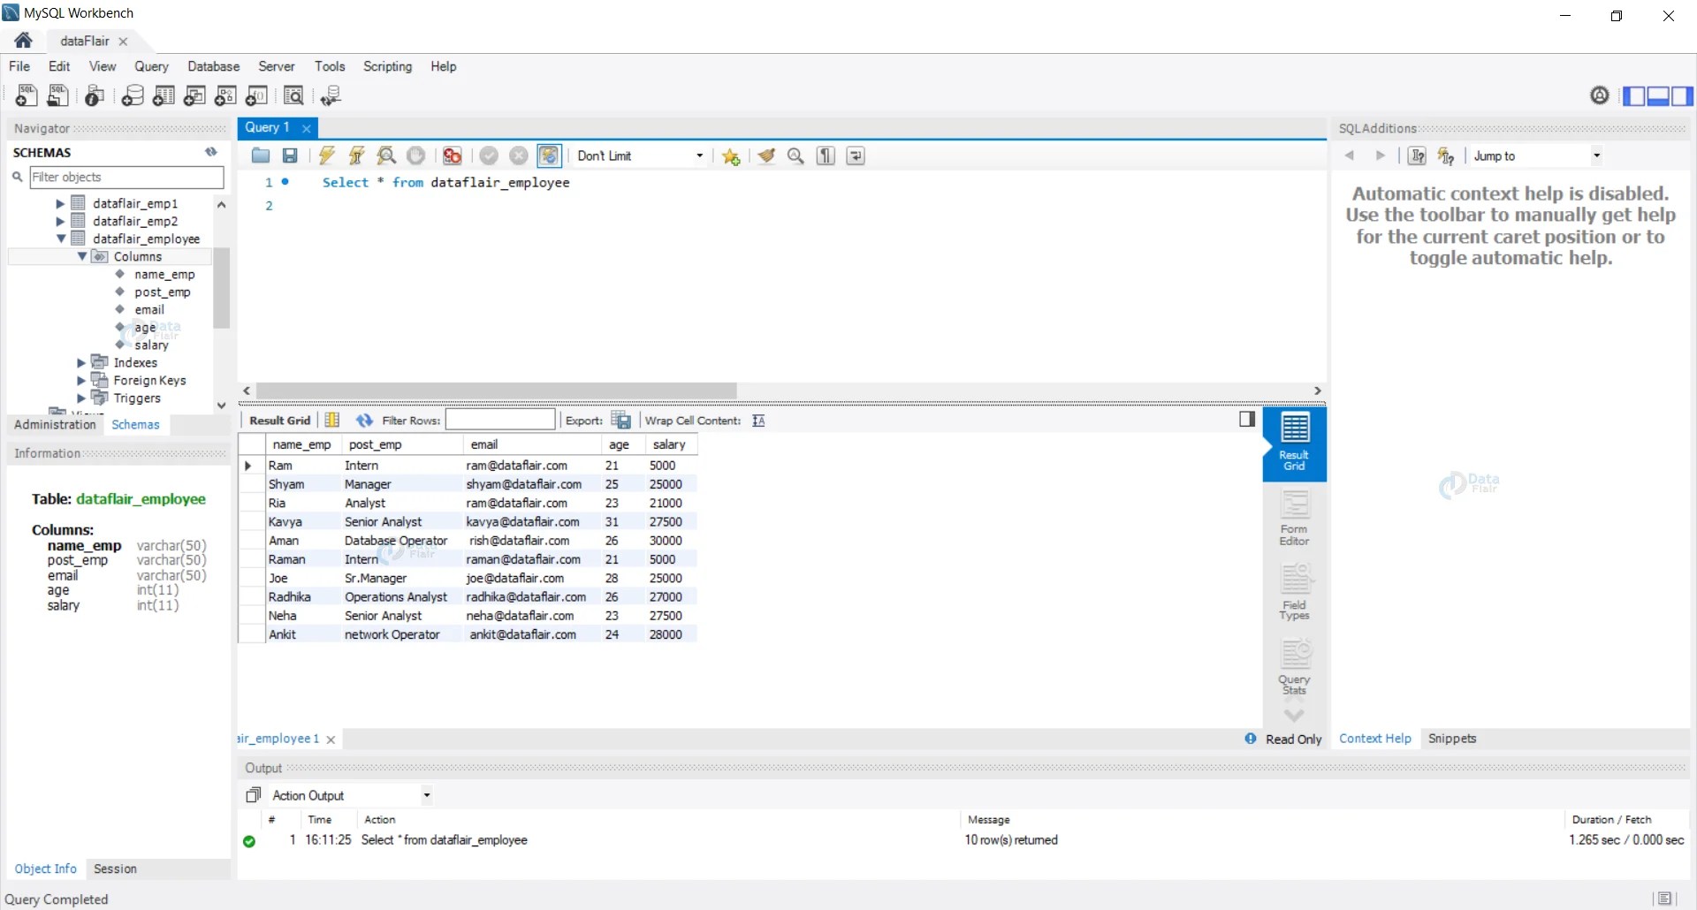Switch to the Snippets tab

[1452, 739]
